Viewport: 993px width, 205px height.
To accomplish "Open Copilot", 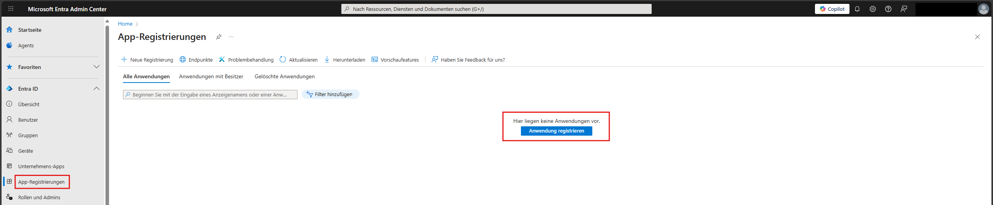I will tap(832, 9).
